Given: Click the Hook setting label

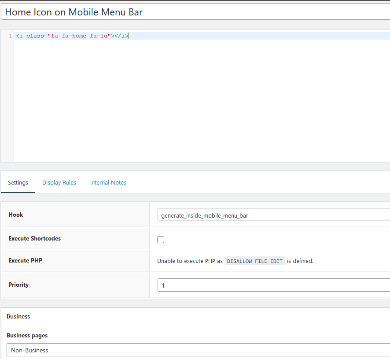Looking at the screenshot, I should pyautogui.click(x=16, y=215).
